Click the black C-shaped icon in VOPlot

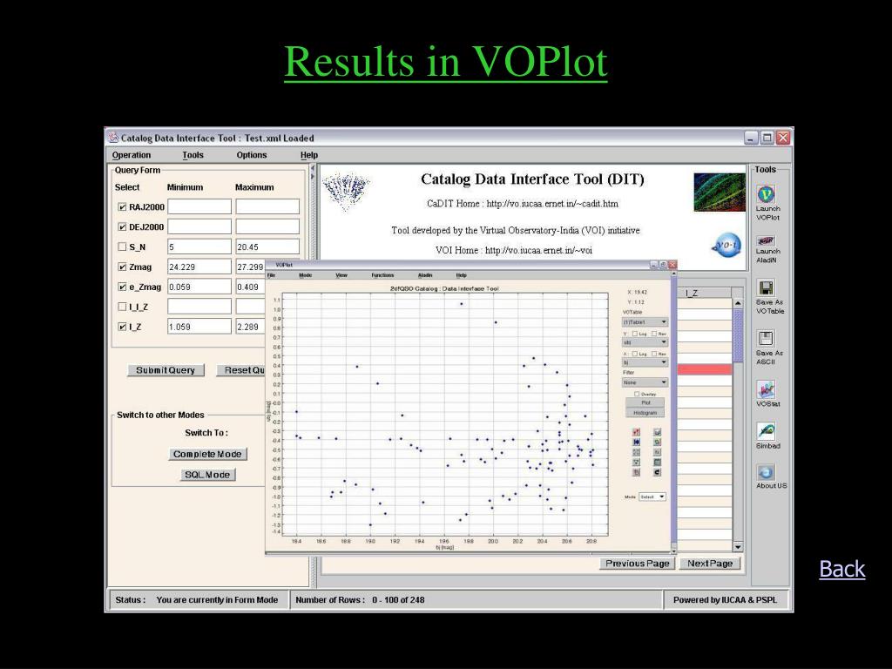pos(657,472)
